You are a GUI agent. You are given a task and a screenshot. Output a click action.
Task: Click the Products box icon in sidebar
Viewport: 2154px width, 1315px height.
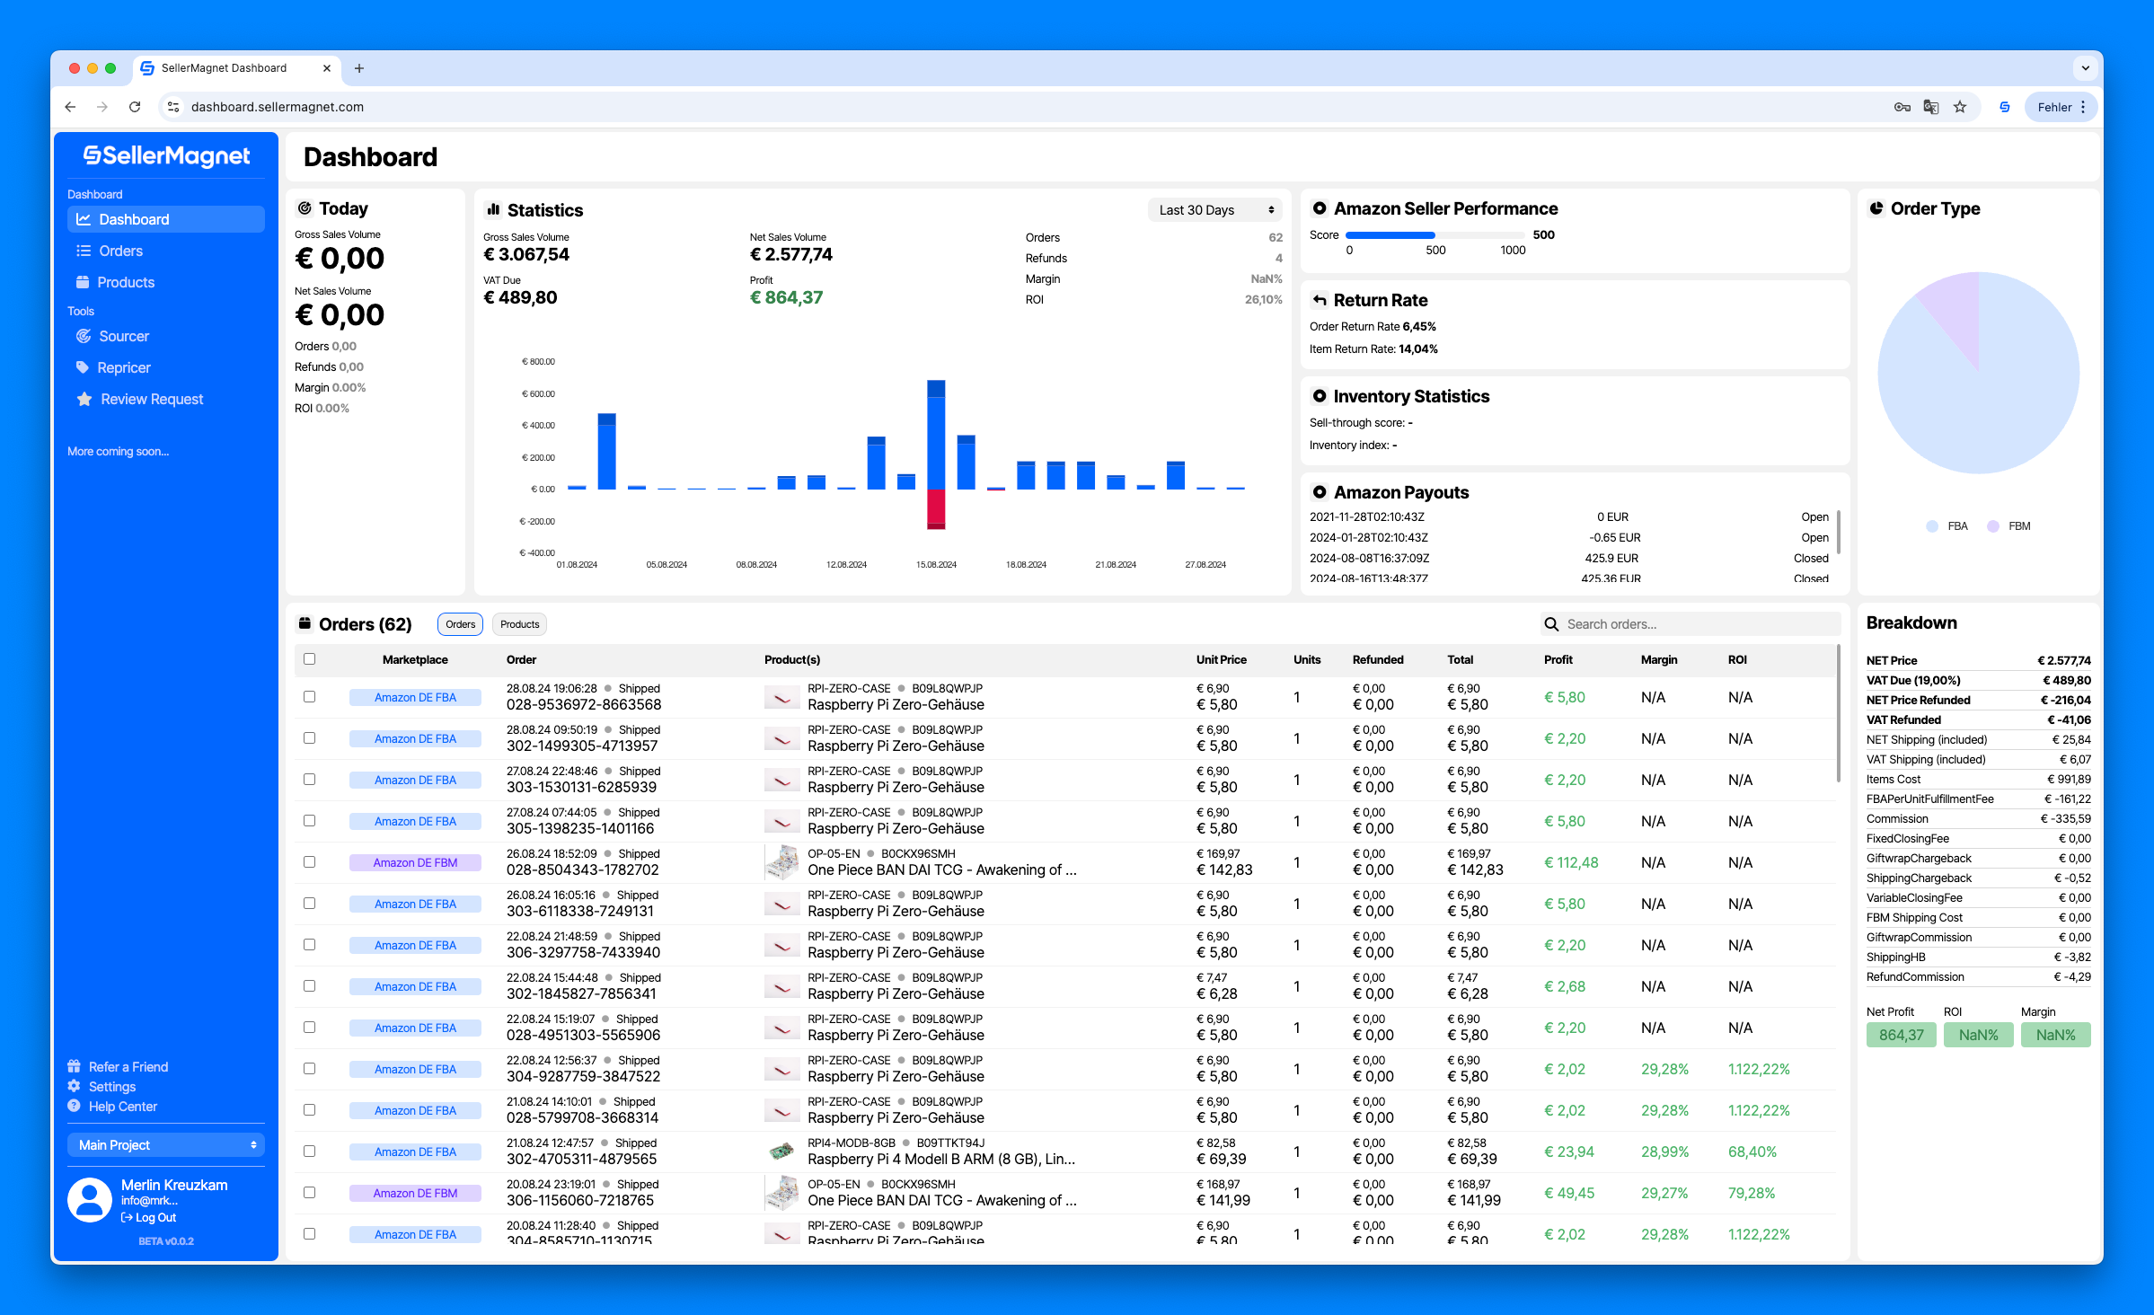coord(83,282)
